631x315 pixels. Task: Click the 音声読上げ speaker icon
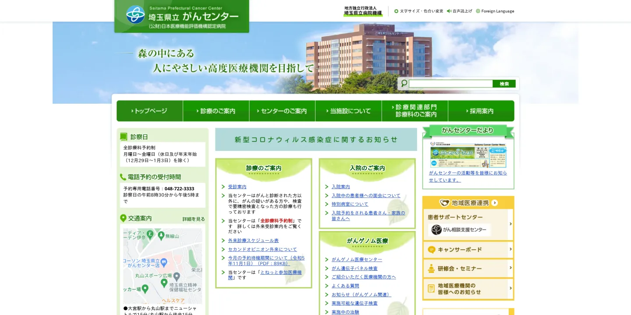pyautogui.click(x=449, y=11)
